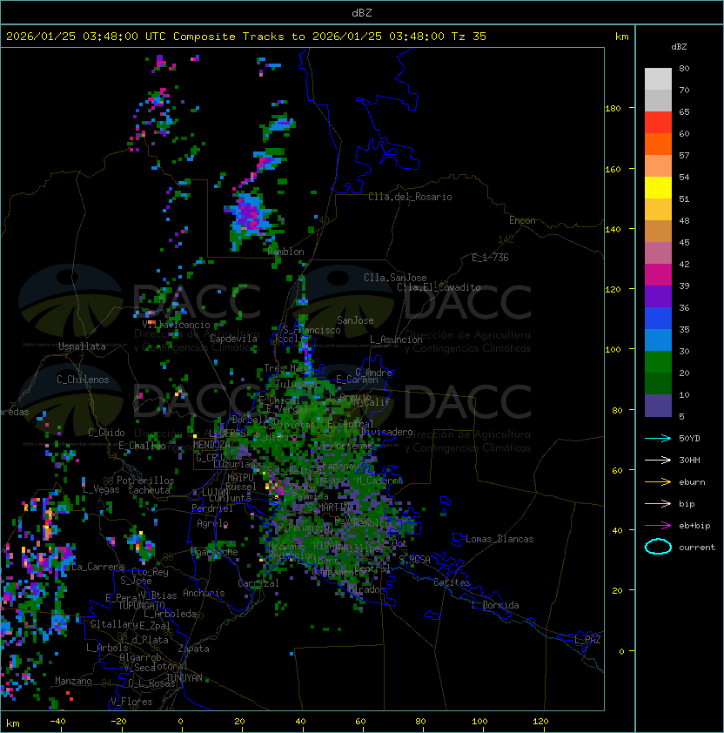Click the 'C_Guido' map label

pos(106,433)
